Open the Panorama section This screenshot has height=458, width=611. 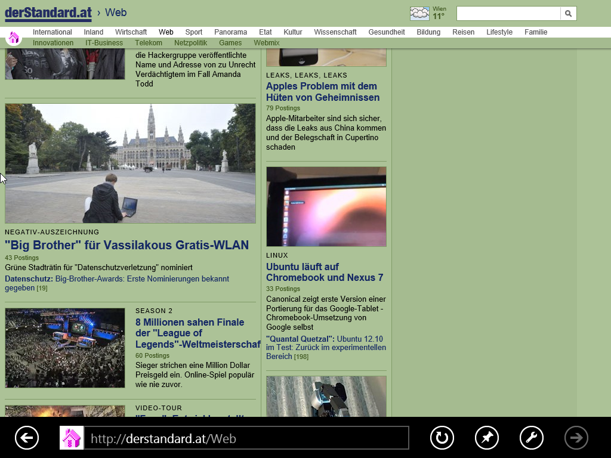point(231,32)
